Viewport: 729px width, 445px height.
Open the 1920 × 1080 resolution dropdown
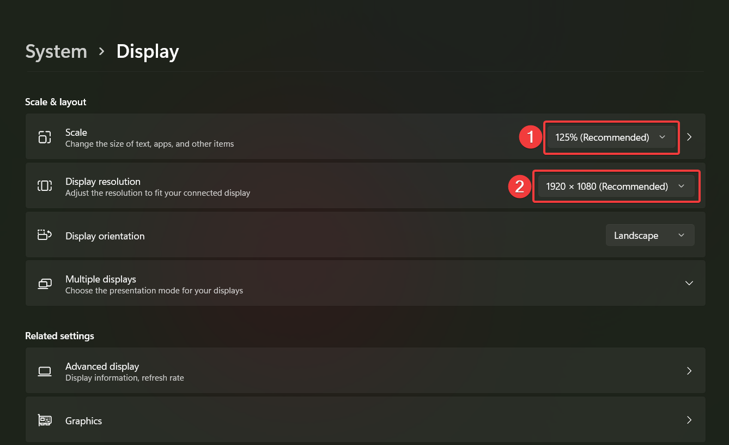(x=616, y=187)
